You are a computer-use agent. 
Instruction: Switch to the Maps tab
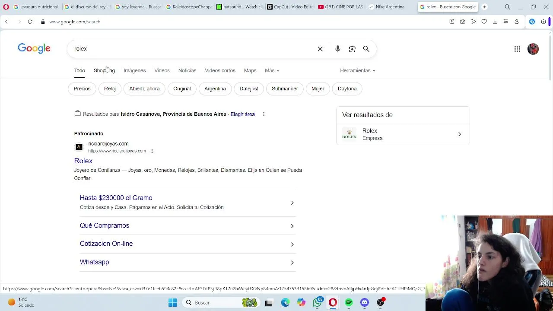(x=250, y=70)
